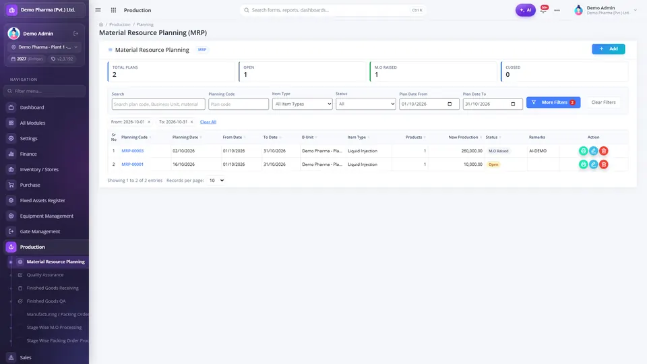
Task: Focus the Search plan code text field
Action: (x=158, y=104)
